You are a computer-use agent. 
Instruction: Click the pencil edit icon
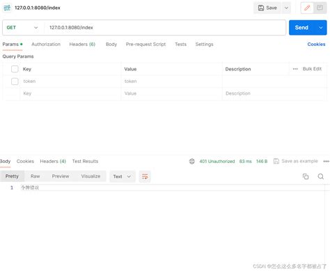coord(307,8)
